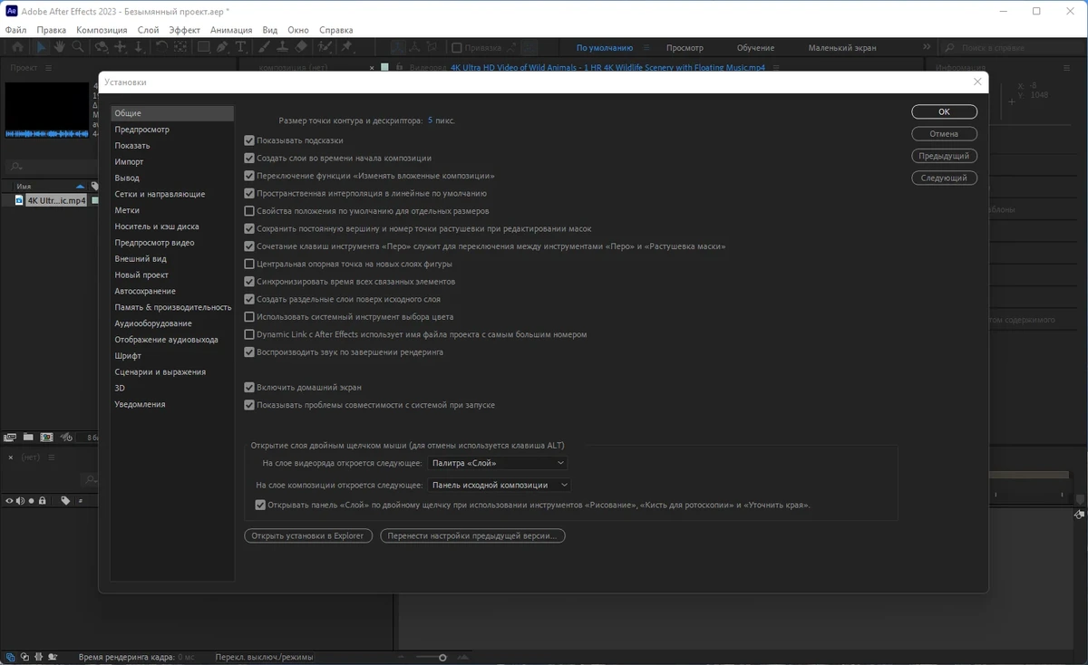
Task: Toggle 'Создать слои во времени начала композиции'
Action: (249, 158)
